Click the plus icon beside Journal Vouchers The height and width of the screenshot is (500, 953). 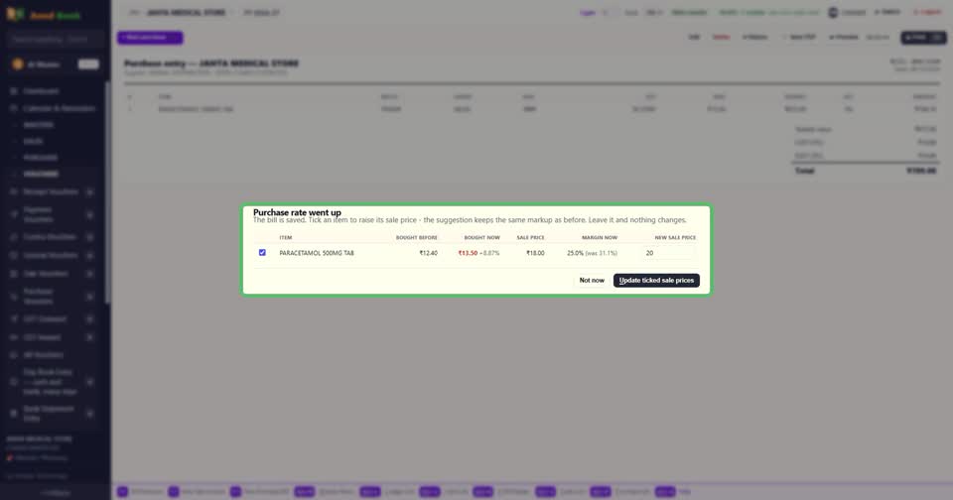pos(90,256)
